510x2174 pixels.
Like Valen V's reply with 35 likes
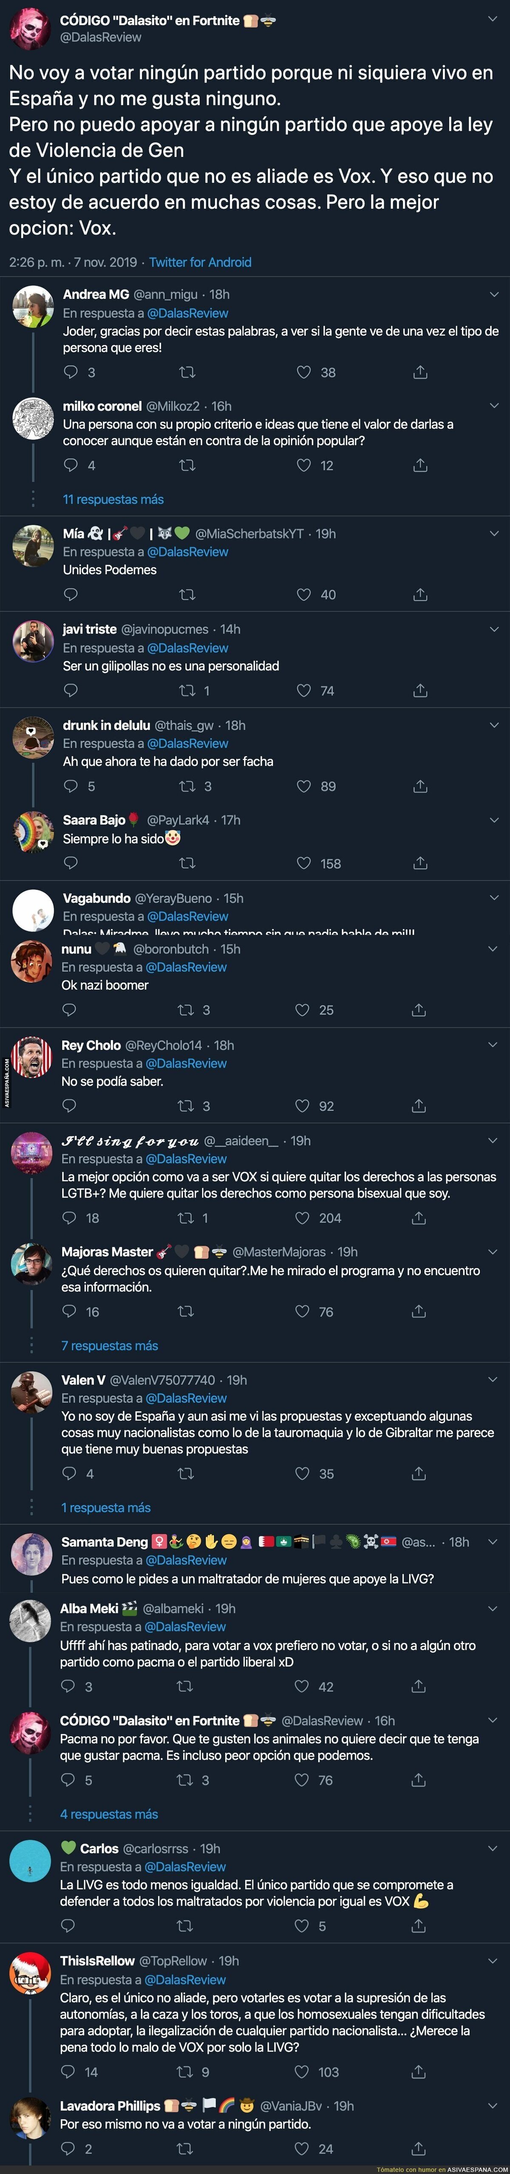[x=302, y=1474]
